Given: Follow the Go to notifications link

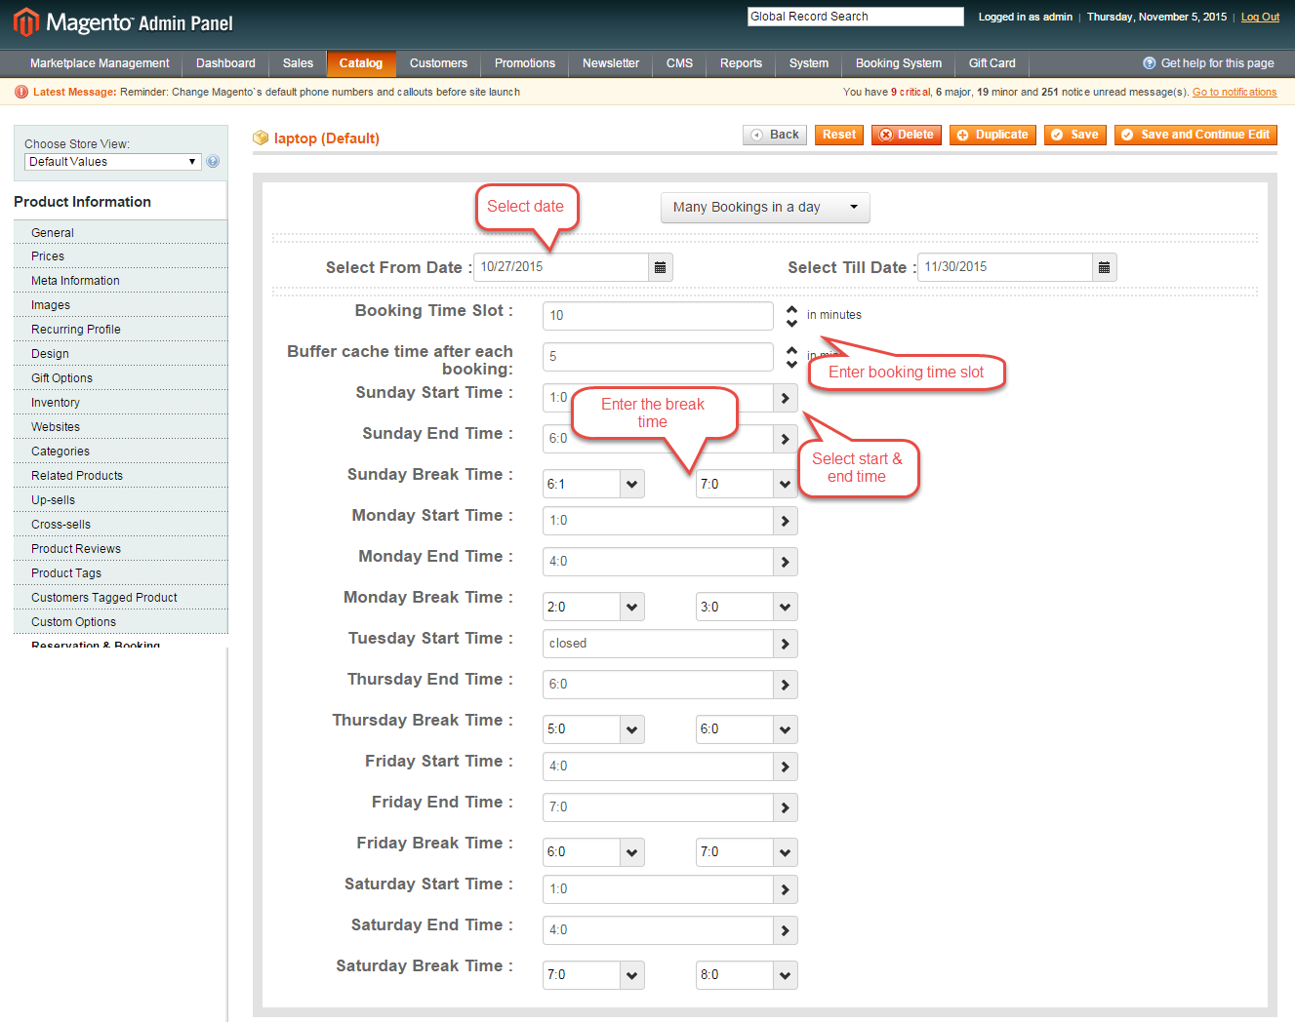Looking at the screenshot, I should click(x=1234, y=92).
